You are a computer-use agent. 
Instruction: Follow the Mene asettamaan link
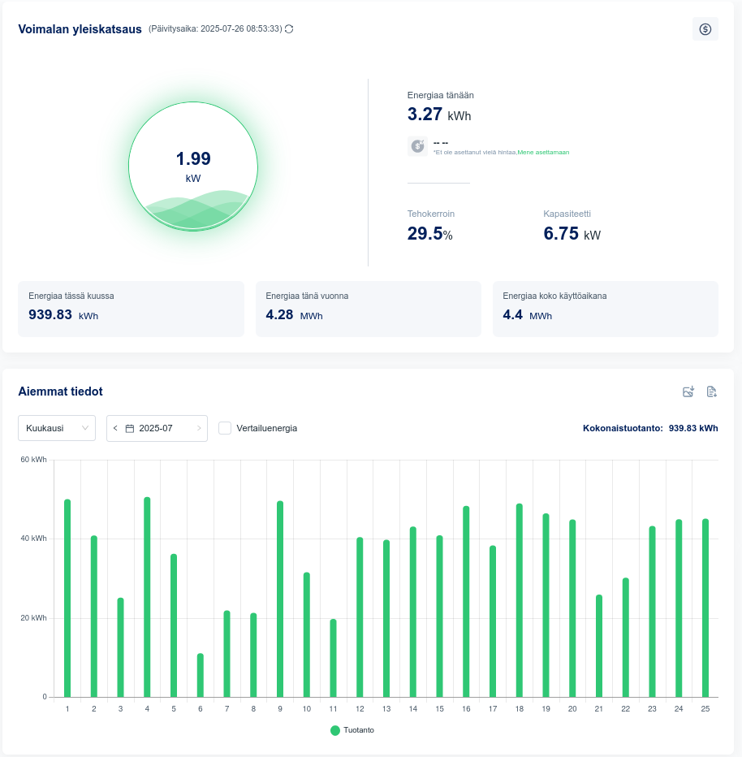tap(549, 152)
